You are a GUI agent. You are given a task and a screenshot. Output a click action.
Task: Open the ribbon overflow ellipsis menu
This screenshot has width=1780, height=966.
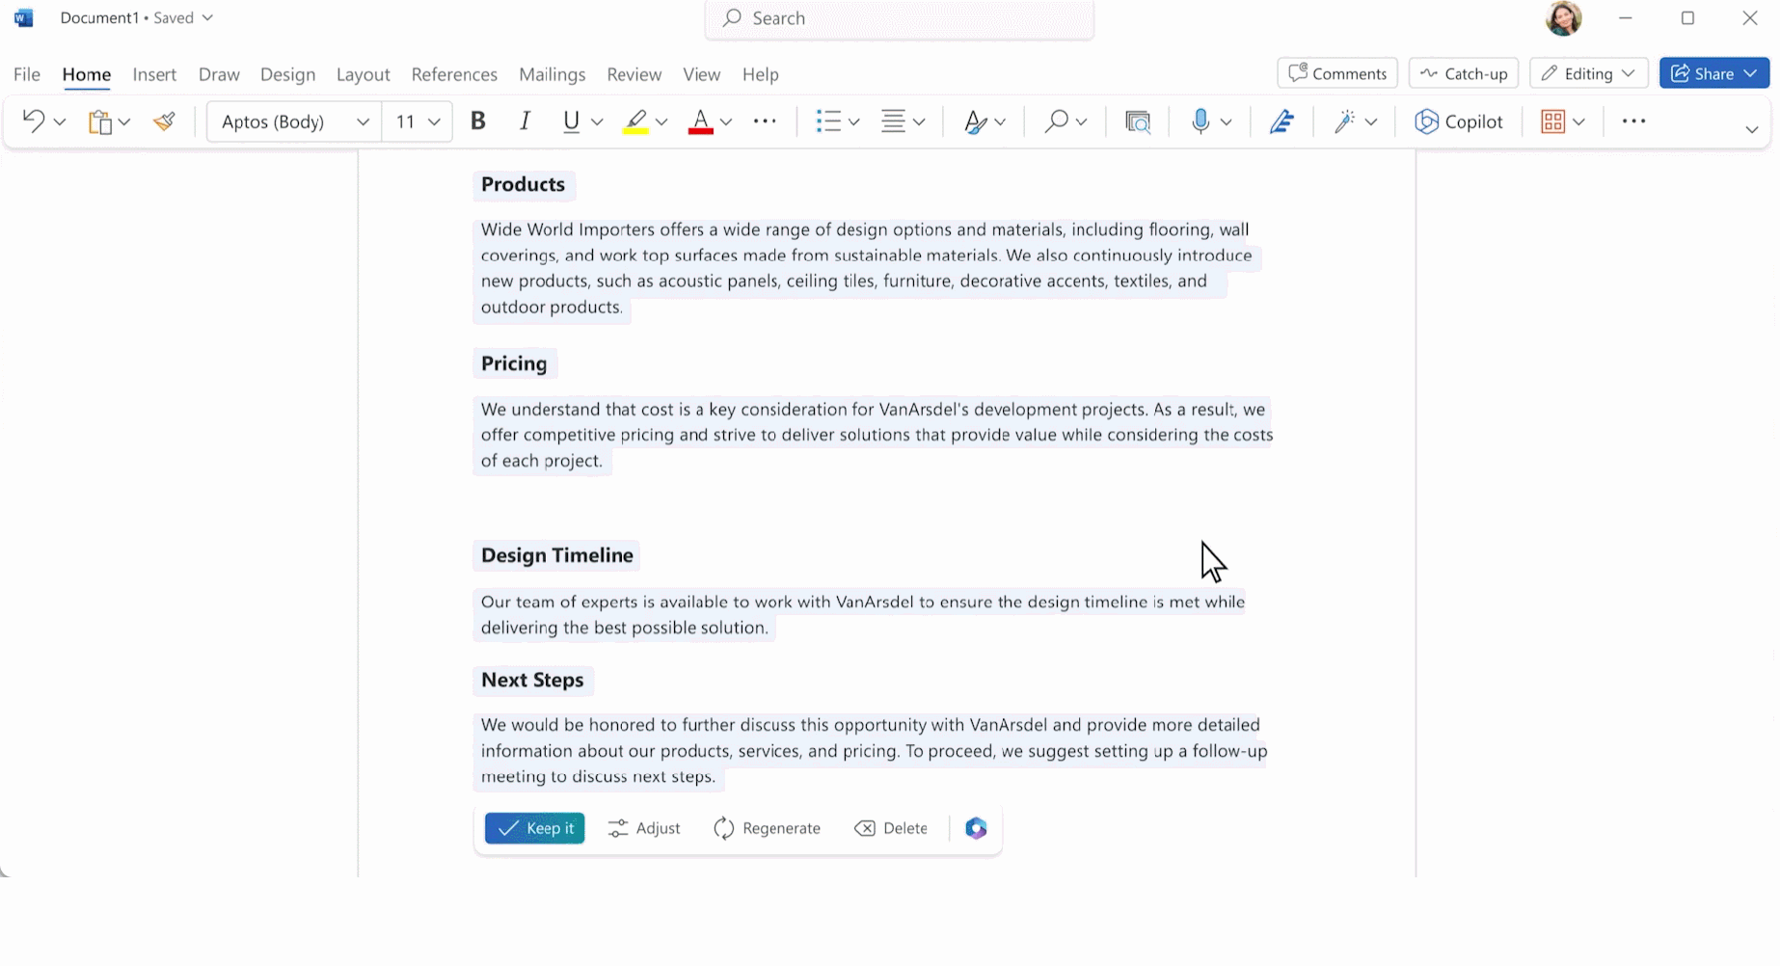coord(1633,121)
